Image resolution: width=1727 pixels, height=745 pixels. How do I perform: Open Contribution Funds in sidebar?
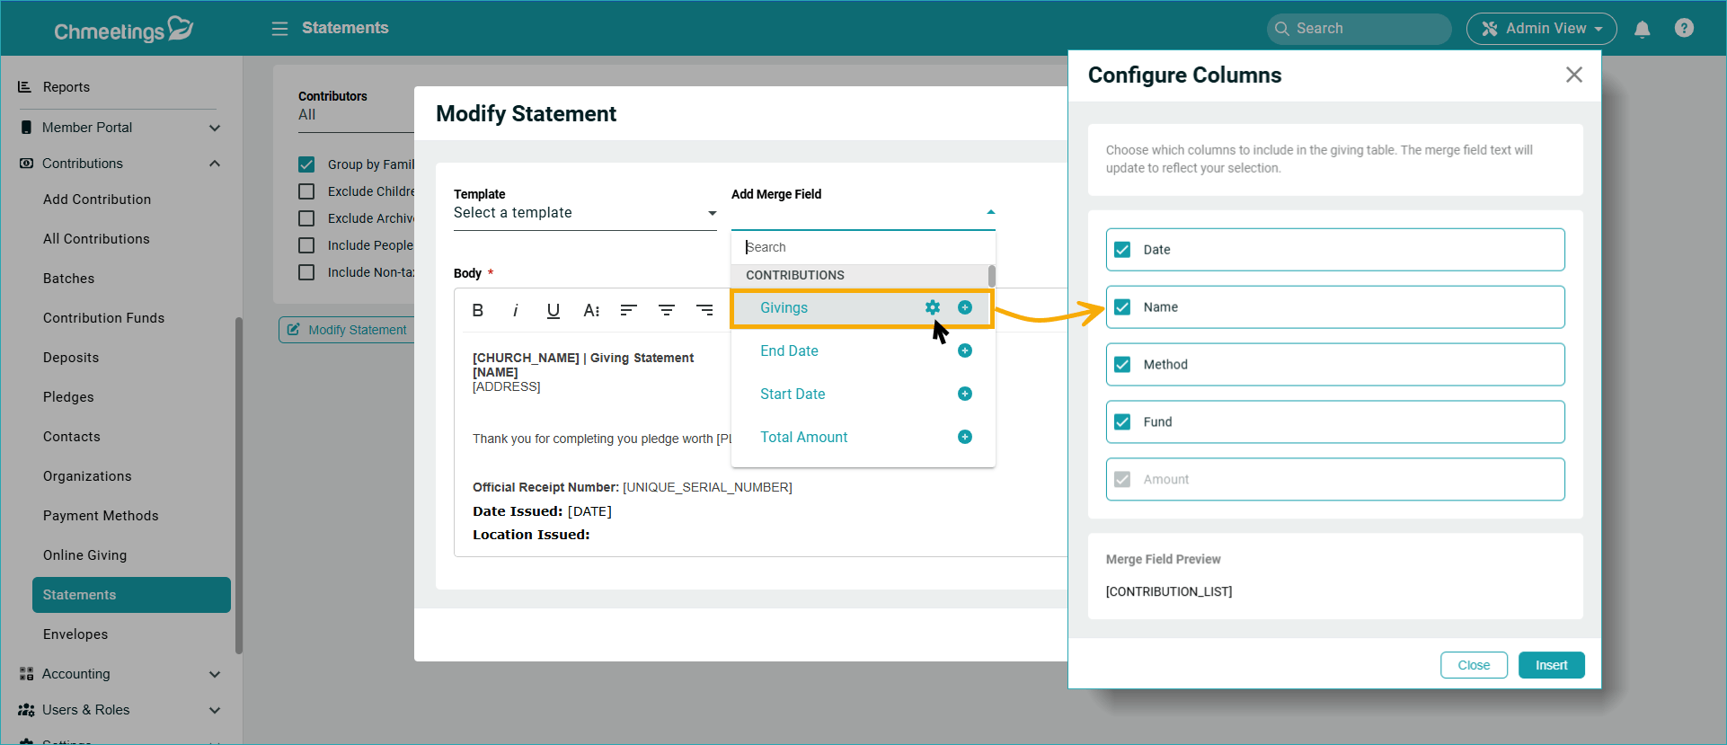[103, 318]
